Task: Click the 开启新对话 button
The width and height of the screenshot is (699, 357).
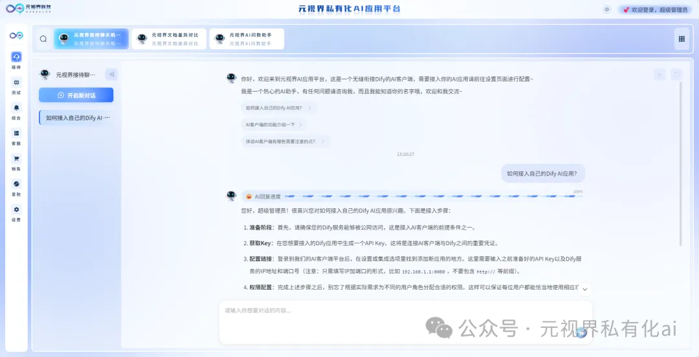Action: click(x=76, y=95)
